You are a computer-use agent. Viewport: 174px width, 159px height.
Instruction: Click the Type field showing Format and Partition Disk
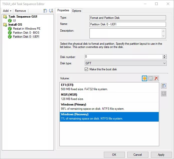coord(128,18)
